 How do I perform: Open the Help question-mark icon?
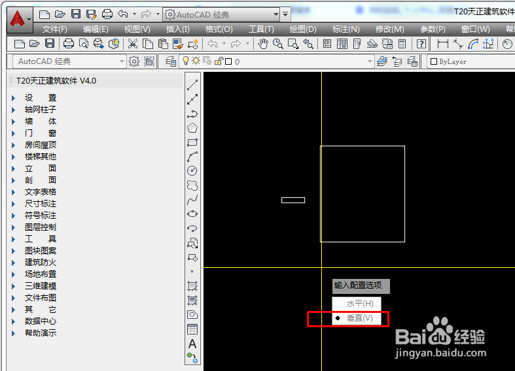coord(421,44)
